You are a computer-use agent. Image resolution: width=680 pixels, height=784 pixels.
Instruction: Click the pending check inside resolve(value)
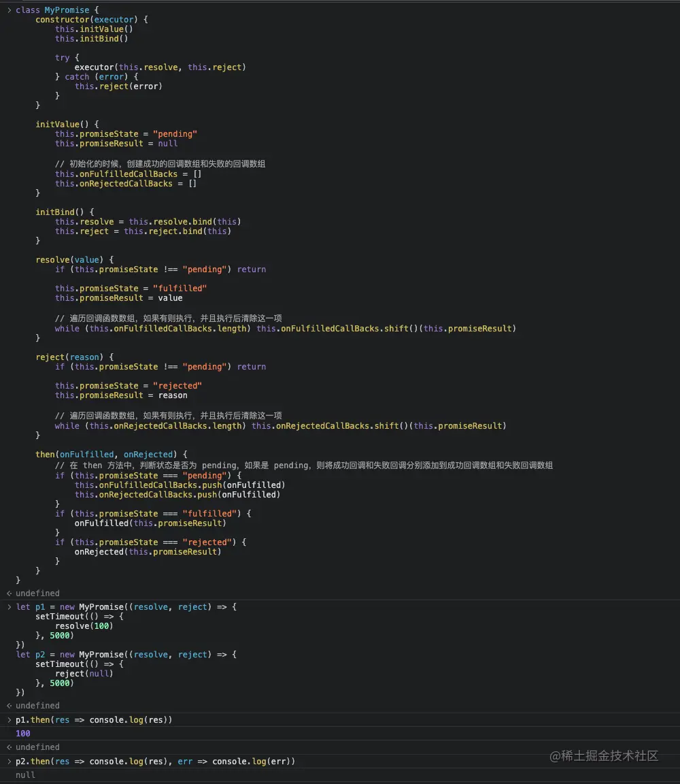pos(160,269)
